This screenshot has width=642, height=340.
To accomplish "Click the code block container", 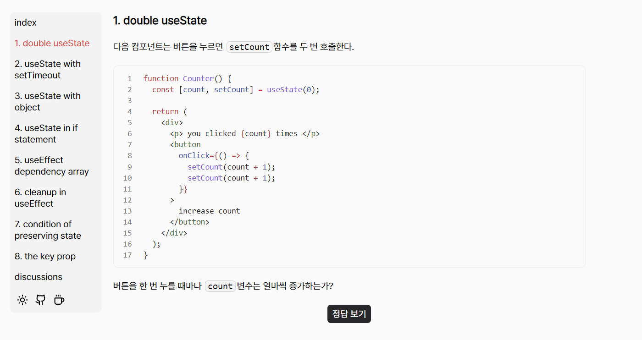I will pos(349,166).
